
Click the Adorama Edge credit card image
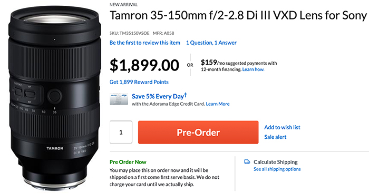[x=119, y=99]
